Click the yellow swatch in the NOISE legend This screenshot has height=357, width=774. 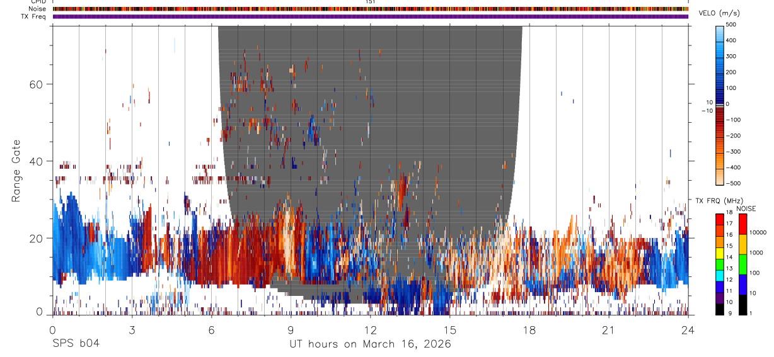pos(743,244)
